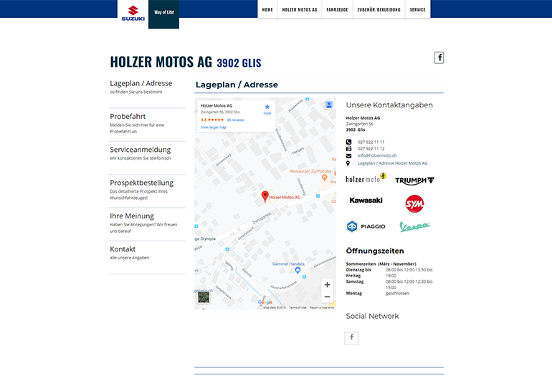This screenshot has height=376, width=552.
Task: Click the Google logo on the map
Action: pyautogui.click(x=265, y=302)
